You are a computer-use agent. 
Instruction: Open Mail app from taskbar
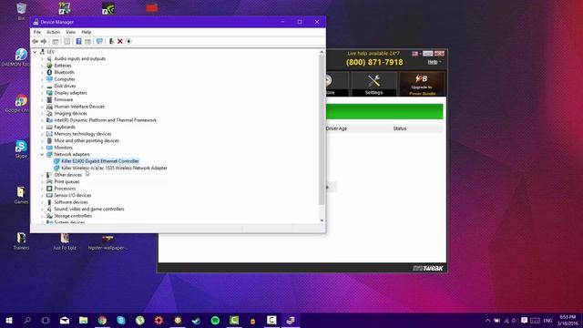(65, 320)
